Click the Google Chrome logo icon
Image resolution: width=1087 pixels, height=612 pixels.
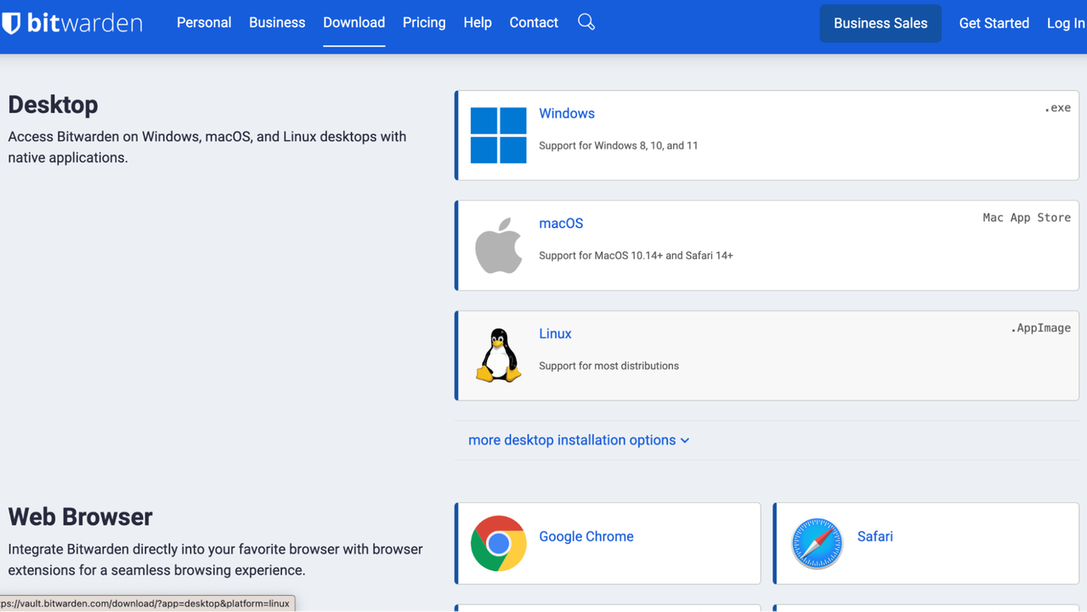click(498, 543)
